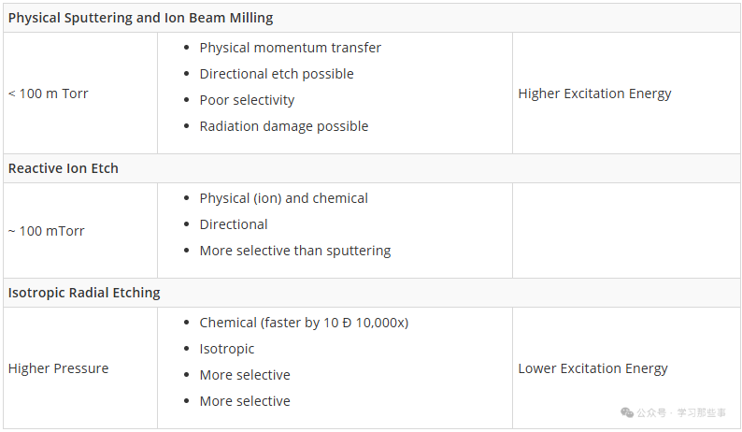Click the first More selective bullet
The image size is (742, 432).
(x=245, y=375)
